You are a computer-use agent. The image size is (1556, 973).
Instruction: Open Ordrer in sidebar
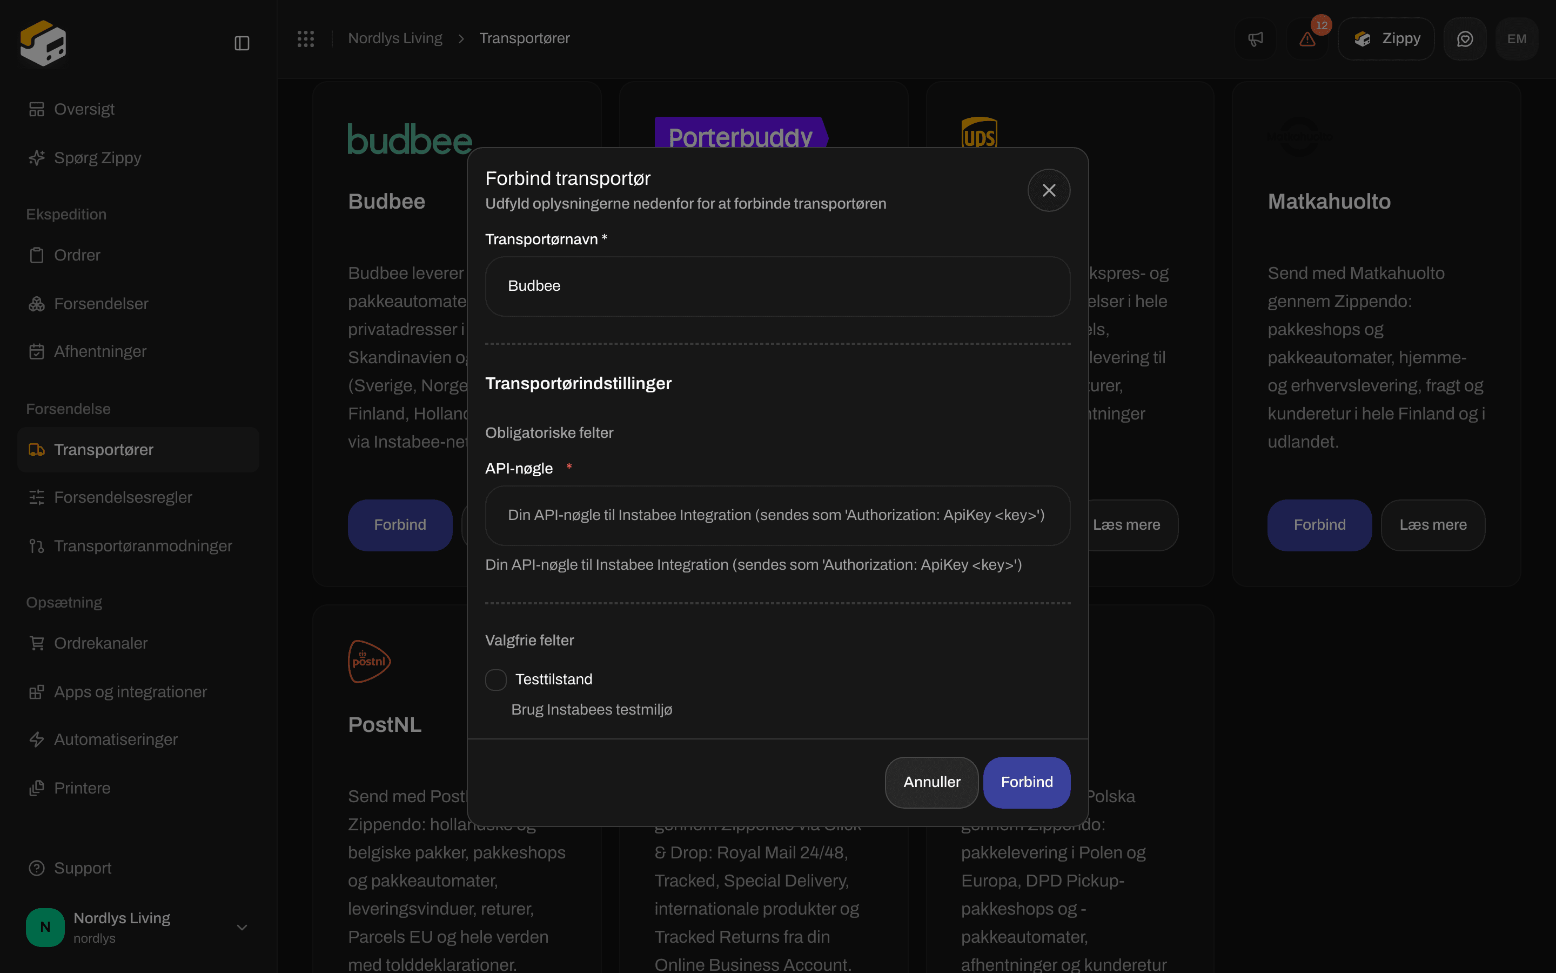click(x=138, y=255)
